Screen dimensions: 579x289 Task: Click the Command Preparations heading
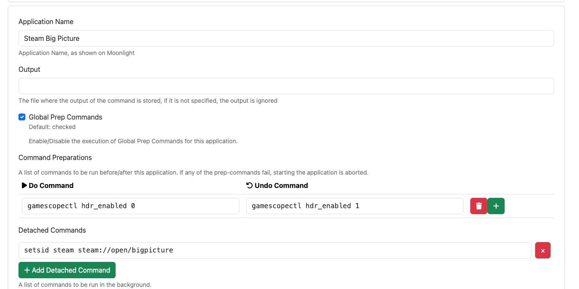pyautogui.click(x=55, y=157)
